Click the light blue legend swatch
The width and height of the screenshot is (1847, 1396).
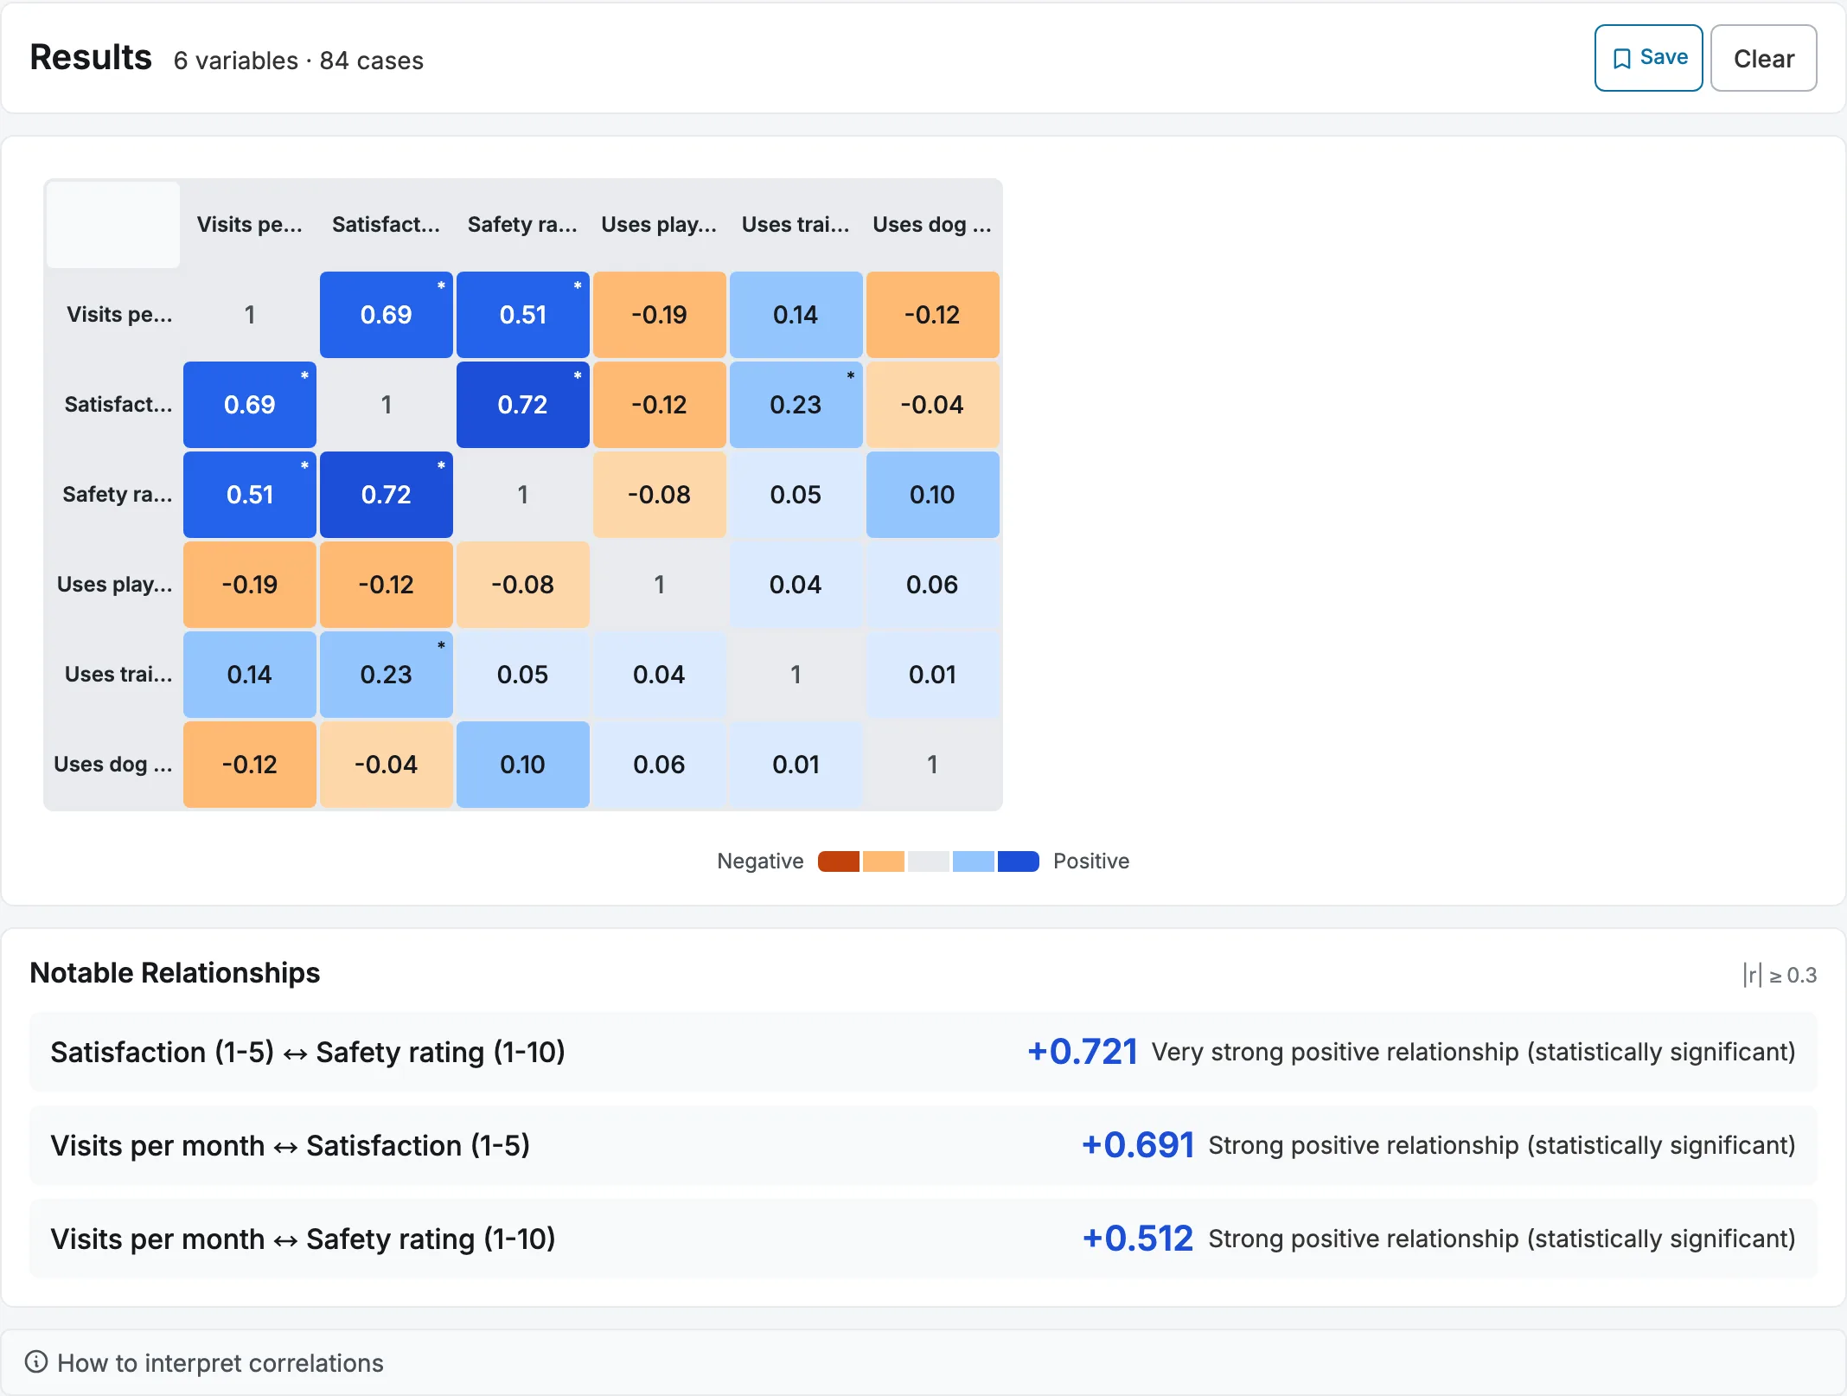click(x=974, y=861)
